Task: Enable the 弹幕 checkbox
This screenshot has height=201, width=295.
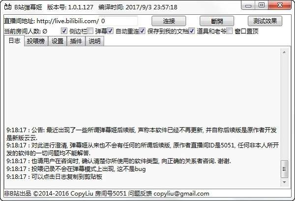Action: [x=90, y=31]
